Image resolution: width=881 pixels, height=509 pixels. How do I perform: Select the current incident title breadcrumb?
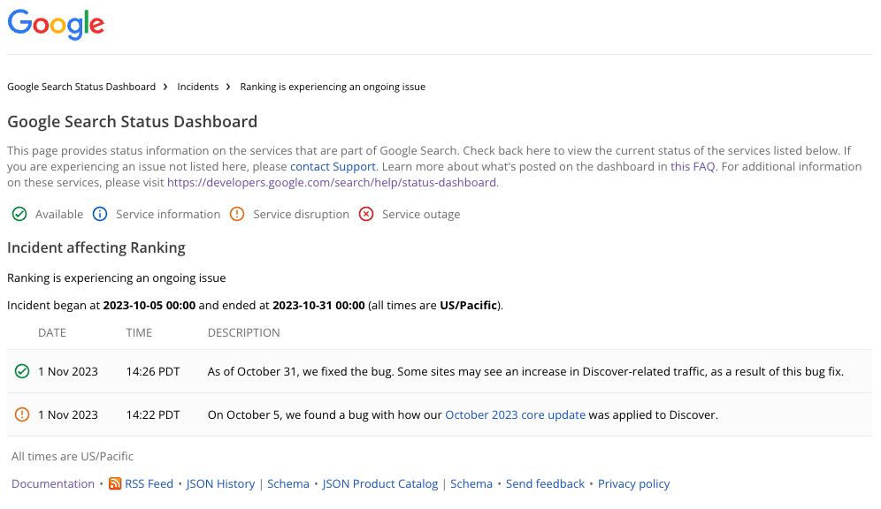[333, 87]
